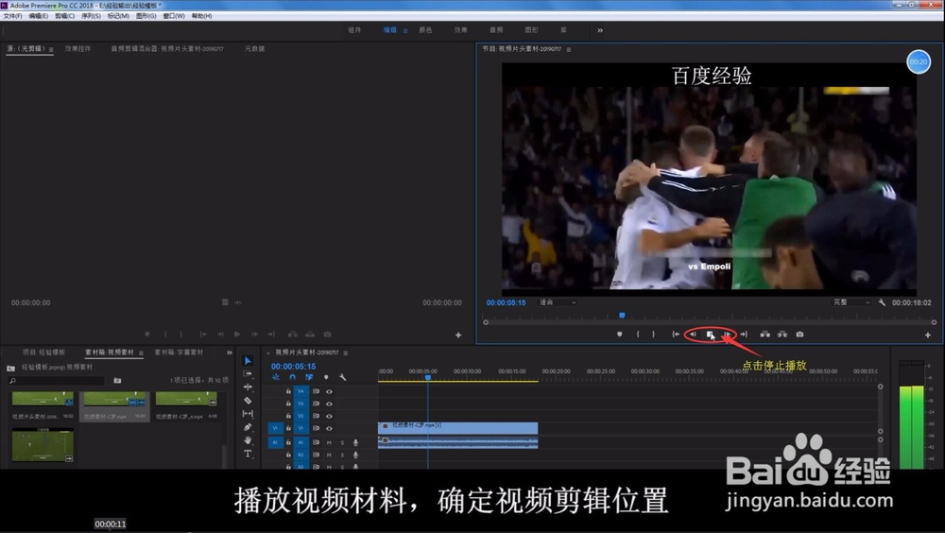Toggle A1 source patching button
The width and height of the screenshot is (945, 533).
(275, 442)
